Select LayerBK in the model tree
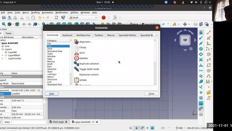This screenshot has width=232, height=131. point(12,52)
